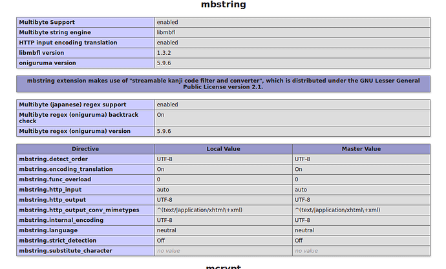Image resolution: width=446 pixels, height=269 pixels.
Task: Click master mimetypes regex value
Action: tap(361, 210)
